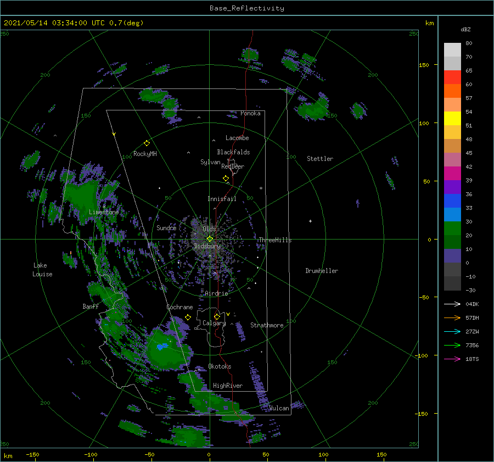Click the Blackfalds label
The width and height of the screenshot is (494, 462).
coord(233,152)
